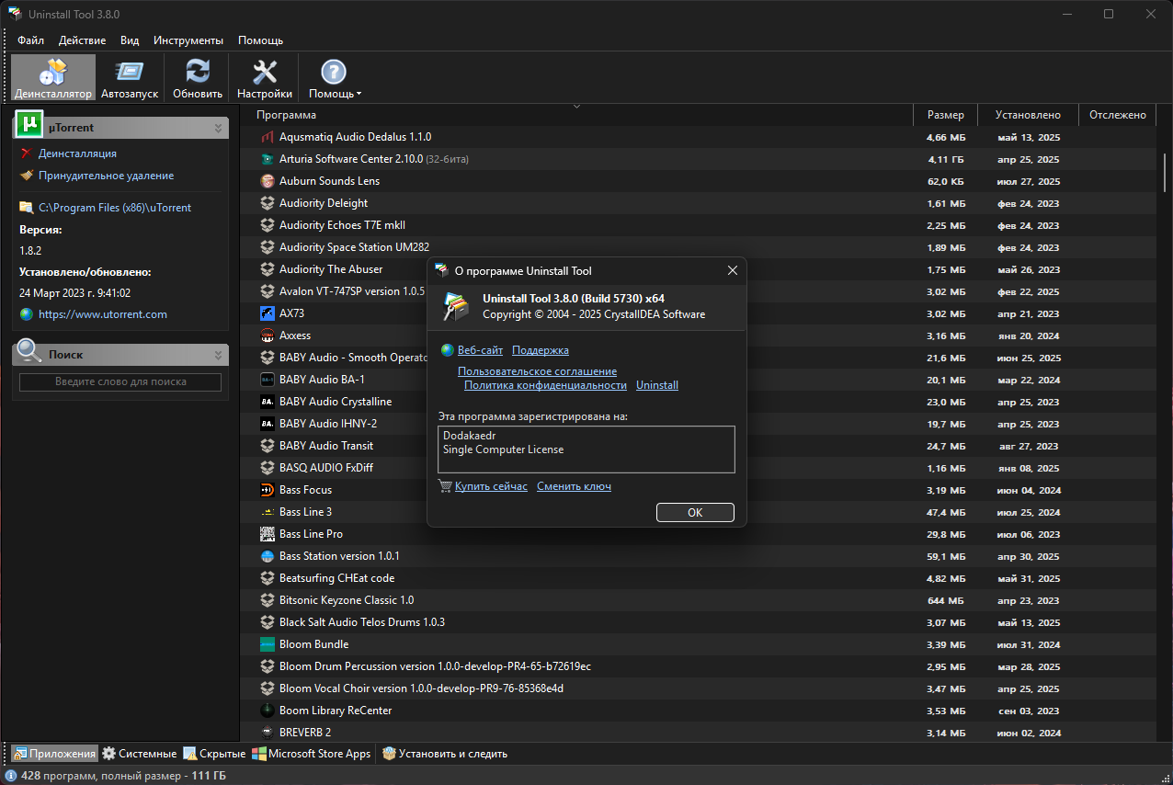Open the Помощь menu in menu bar
This screenshot has height=785, width=1173.
tap(260, 40)
